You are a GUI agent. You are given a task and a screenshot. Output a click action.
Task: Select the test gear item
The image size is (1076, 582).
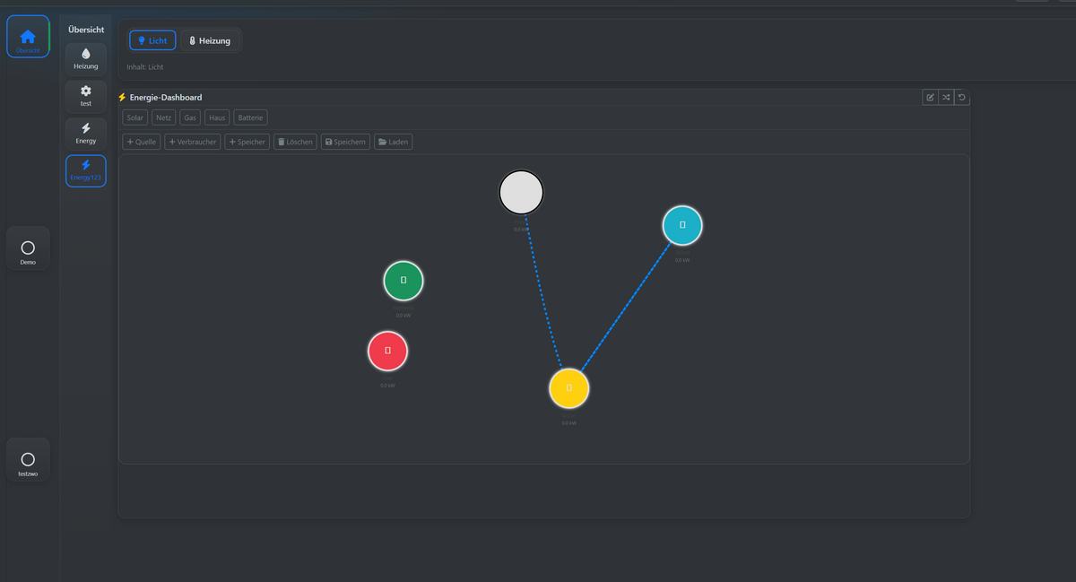point(85,96)
